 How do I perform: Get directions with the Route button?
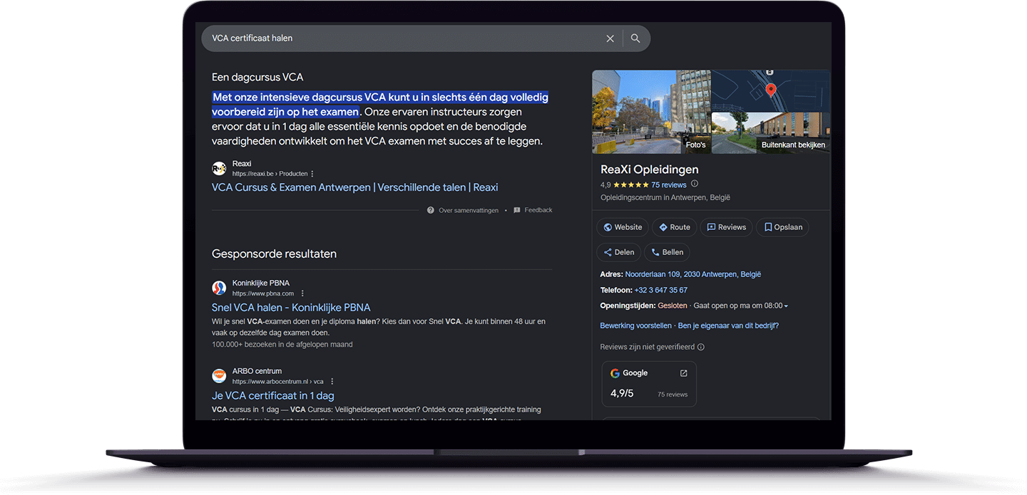pos(675,227)
